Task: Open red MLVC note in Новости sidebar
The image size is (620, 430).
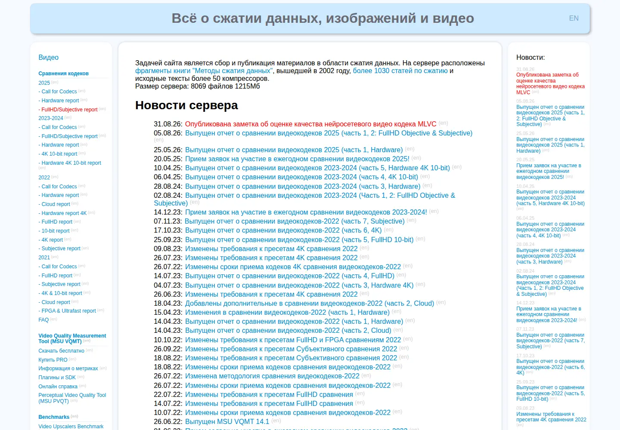Action: coord(550,83)
